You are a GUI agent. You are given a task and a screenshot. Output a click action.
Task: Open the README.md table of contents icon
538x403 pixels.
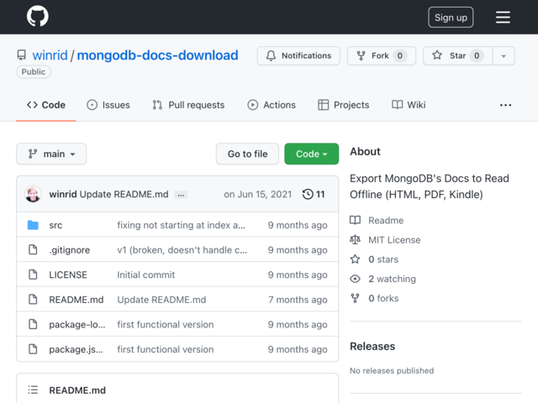point(33,390)
